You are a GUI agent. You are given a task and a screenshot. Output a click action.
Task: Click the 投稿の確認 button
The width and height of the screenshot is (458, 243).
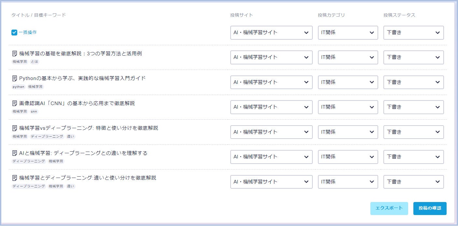click(x=430, y=208)
